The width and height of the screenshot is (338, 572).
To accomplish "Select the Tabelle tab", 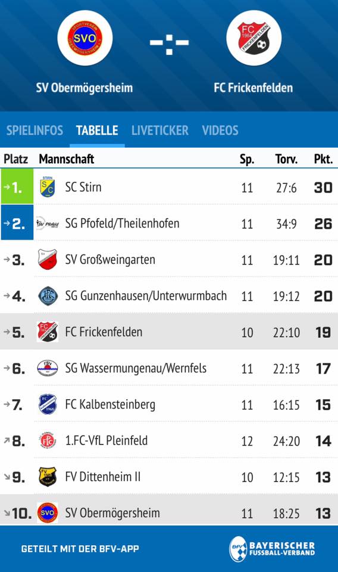I will click(x=97, y=130).
